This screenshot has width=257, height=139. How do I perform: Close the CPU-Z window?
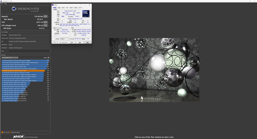coord(89,5)
